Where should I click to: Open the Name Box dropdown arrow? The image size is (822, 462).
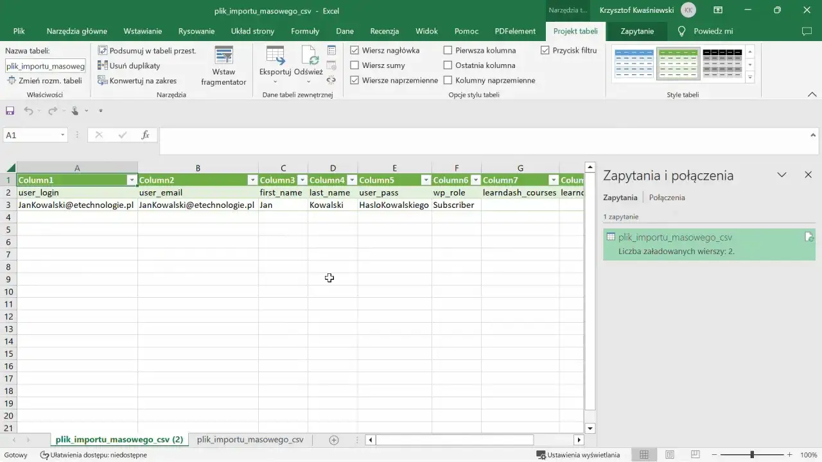tap(62, 135)
